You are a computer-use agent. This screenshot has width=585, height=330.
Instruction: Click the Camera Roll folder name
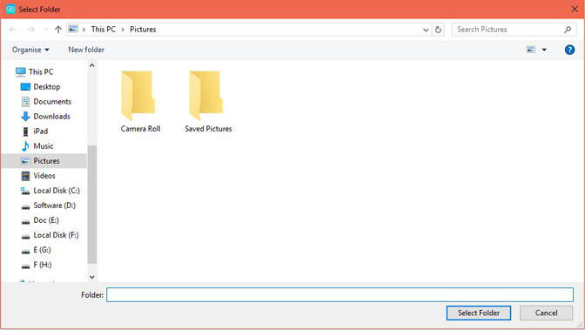click(x=140, y=129)
